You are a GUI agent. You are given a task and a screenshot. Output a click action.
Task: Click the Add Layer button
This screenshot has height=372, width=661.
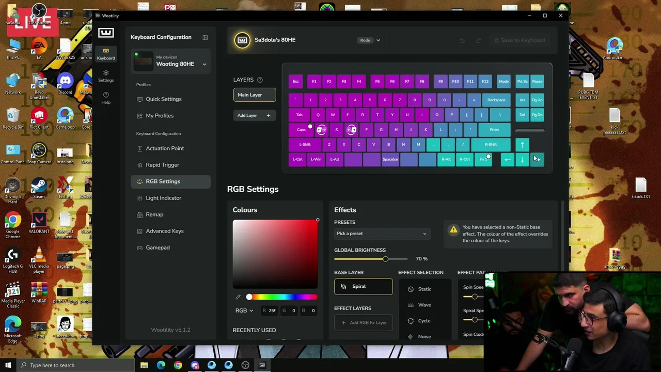(x=254, y=116)
